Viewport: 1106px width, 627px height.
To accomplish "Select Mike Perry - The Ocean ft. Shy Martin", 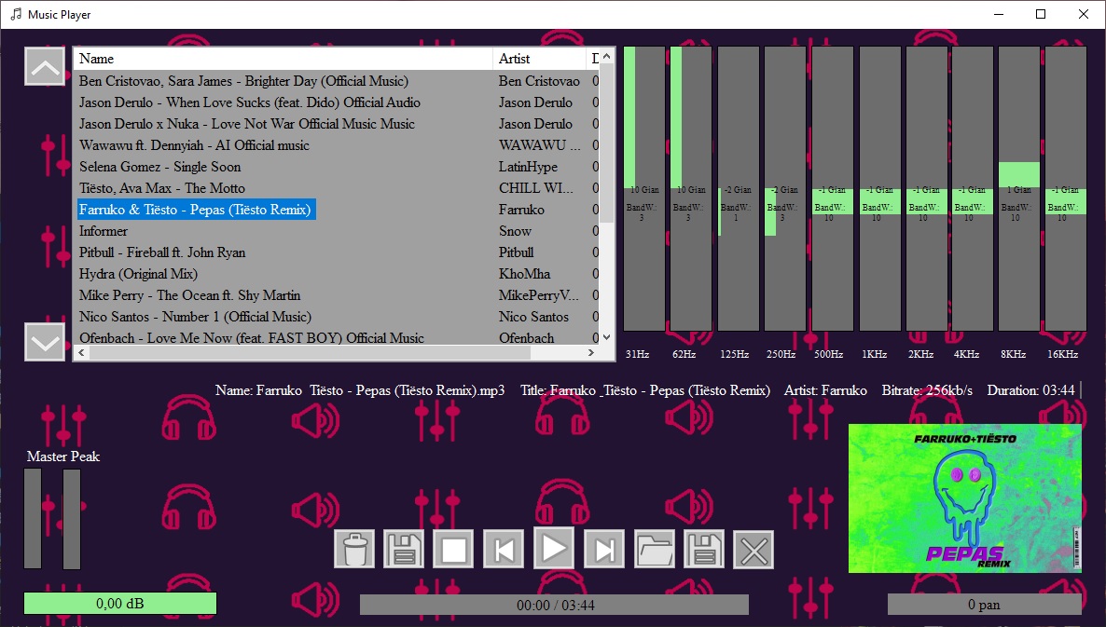I will (x=189, y=295).
